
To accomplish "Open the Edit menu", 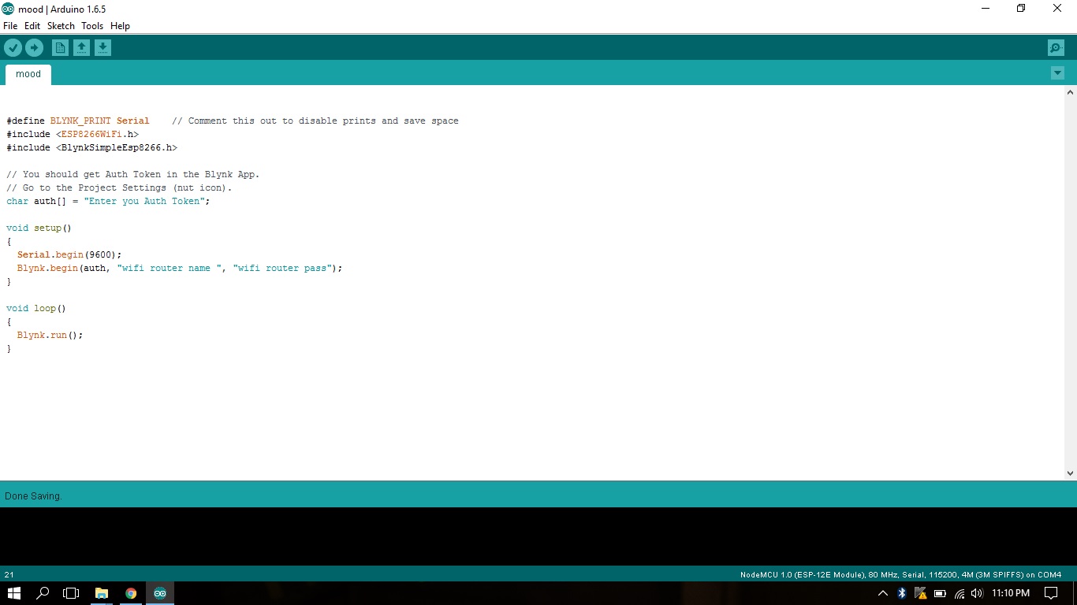I will 32,26.
